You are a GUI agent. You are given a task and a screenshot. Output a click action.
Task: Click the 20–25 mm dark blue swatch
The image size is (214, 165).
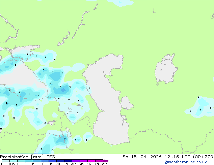tap(60, 161)
